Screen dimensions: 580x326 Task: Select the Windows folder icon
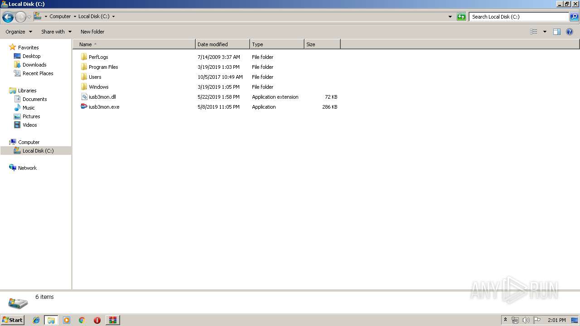point(84,87)
